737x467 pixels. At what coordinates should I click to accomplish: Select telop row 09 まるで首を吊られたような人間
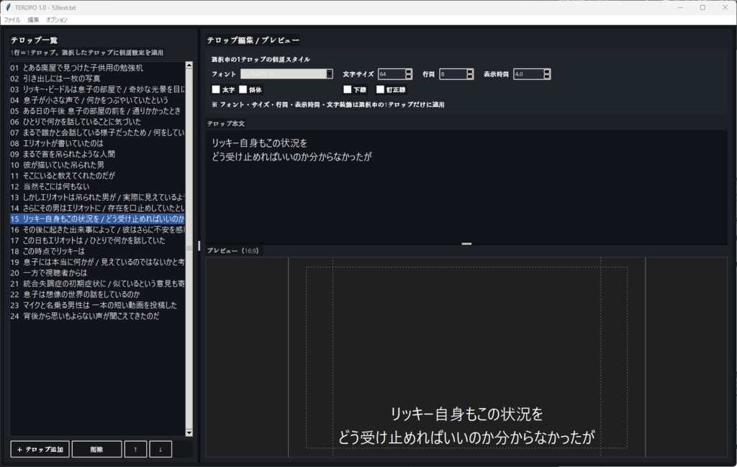(97, 154)
